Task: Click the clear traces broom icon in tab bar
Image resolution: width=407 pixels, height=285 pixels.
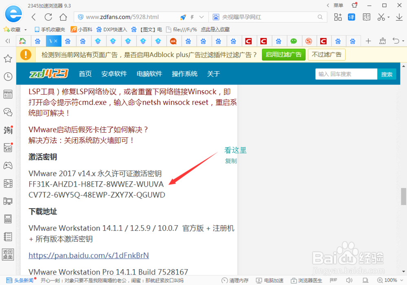Action: point(382,41)
